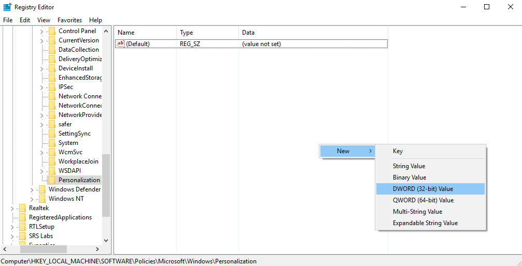The image size is (522, 266).
Task: Expand the WcmSvc tree node
Action: (42, 152)
